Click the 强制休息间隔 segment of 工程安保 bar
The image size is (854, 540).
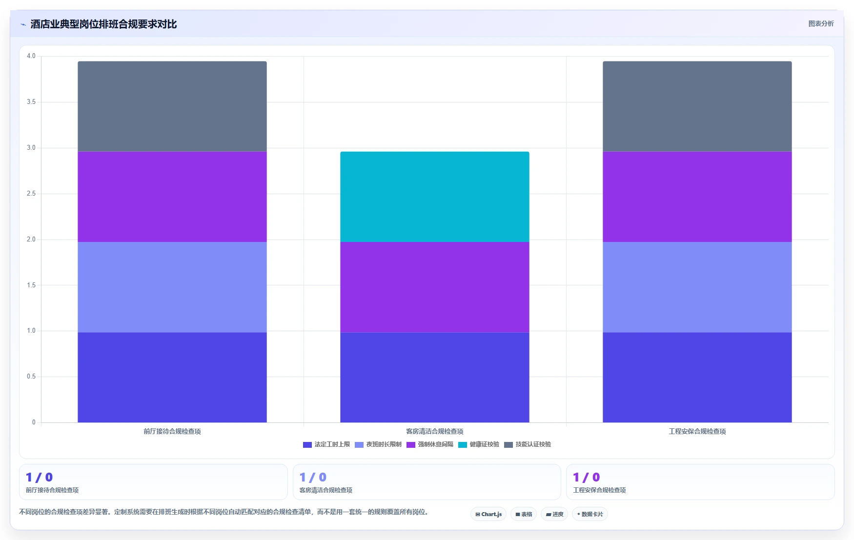coord(697,197)
